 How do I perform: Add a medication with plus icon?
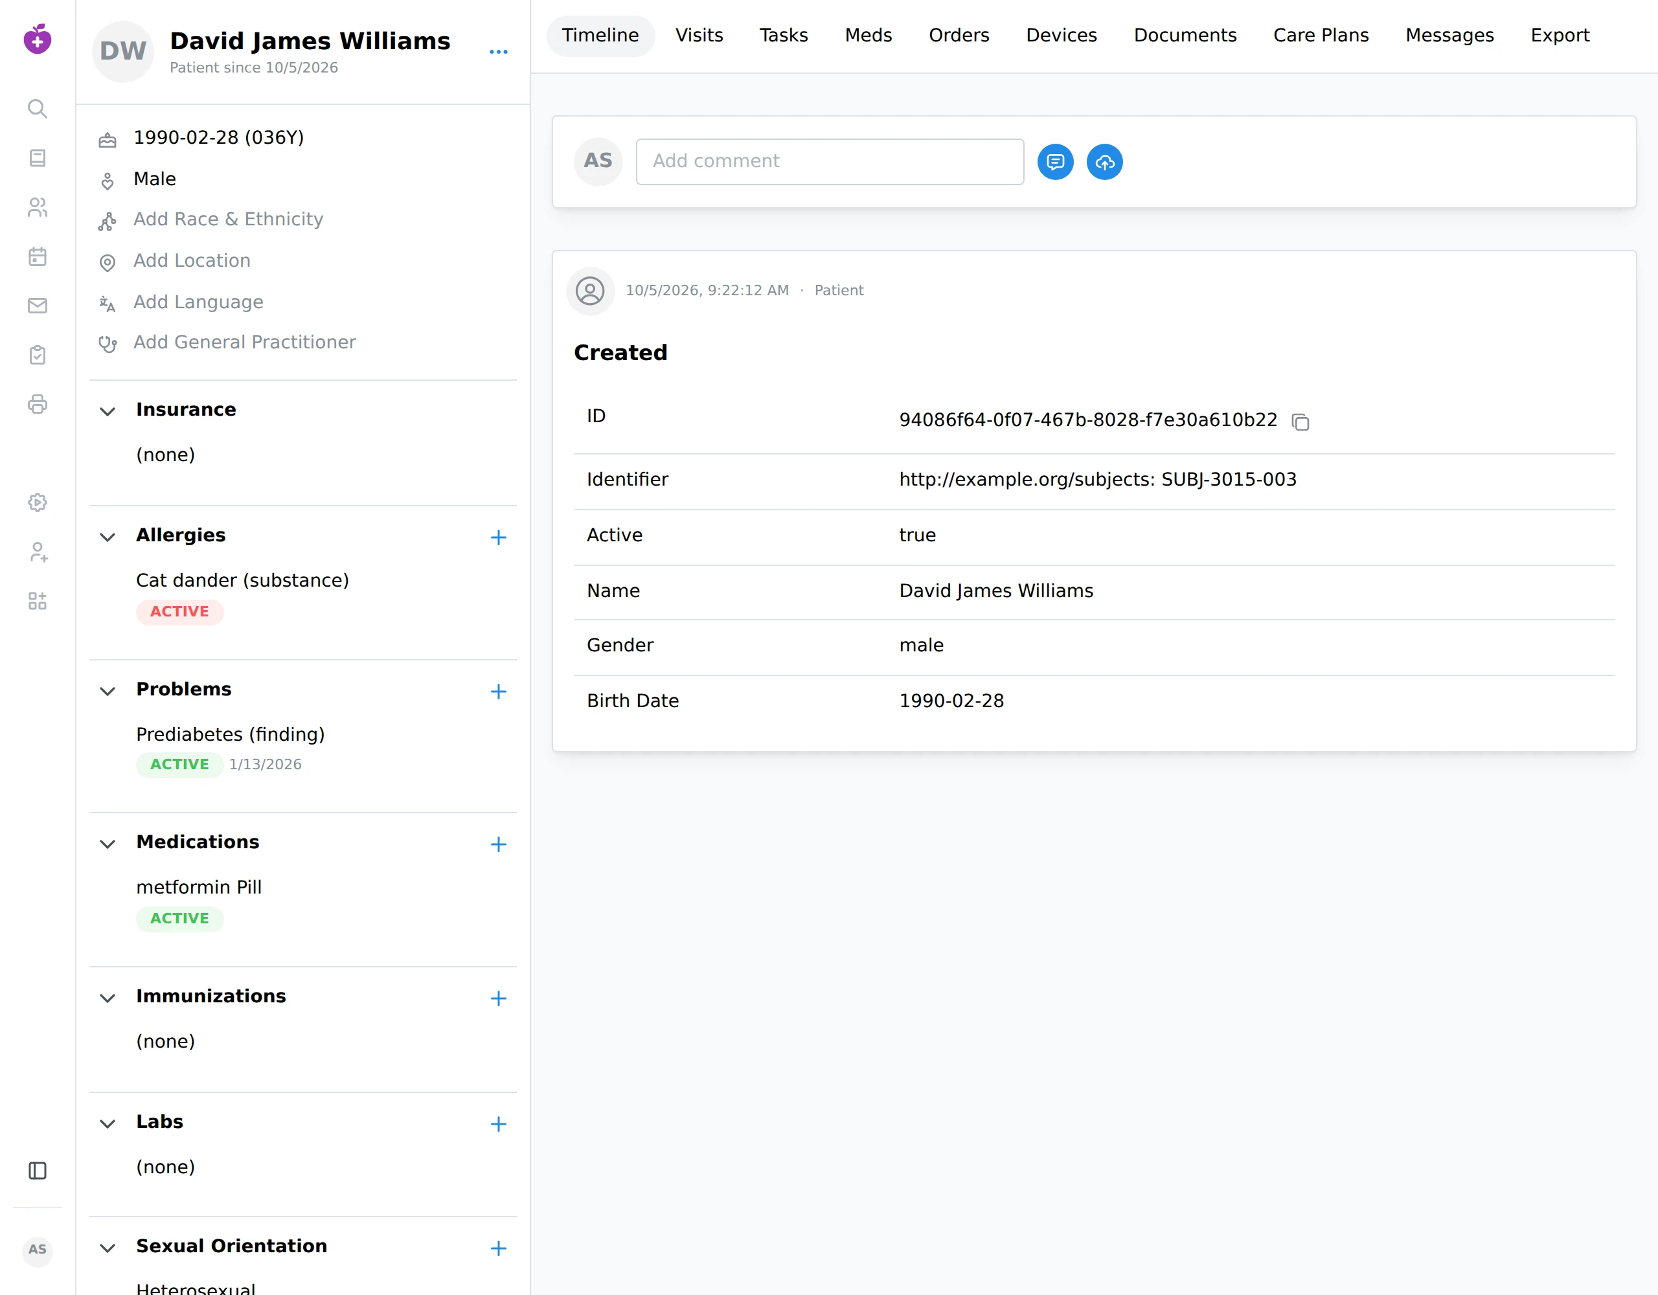[x=498, y=844]
